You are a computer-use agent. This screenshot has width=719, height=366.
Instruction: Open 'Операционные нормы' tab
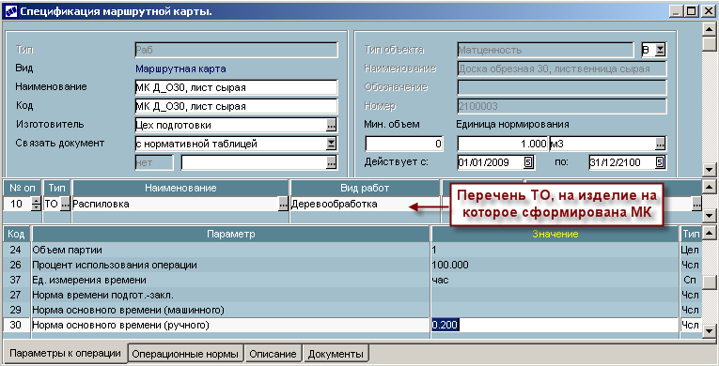pos(185,354)
